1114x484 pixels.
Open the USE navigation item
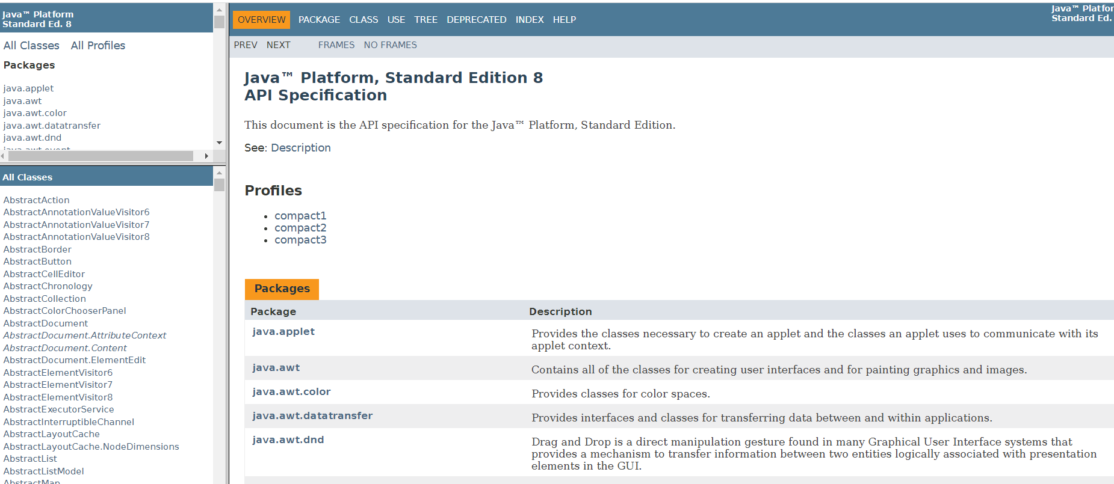tap(396, 20)
